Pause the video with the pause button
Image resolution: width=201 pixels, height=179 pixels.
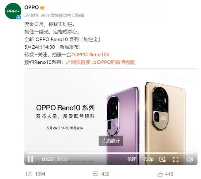click(x=30, y=159)
